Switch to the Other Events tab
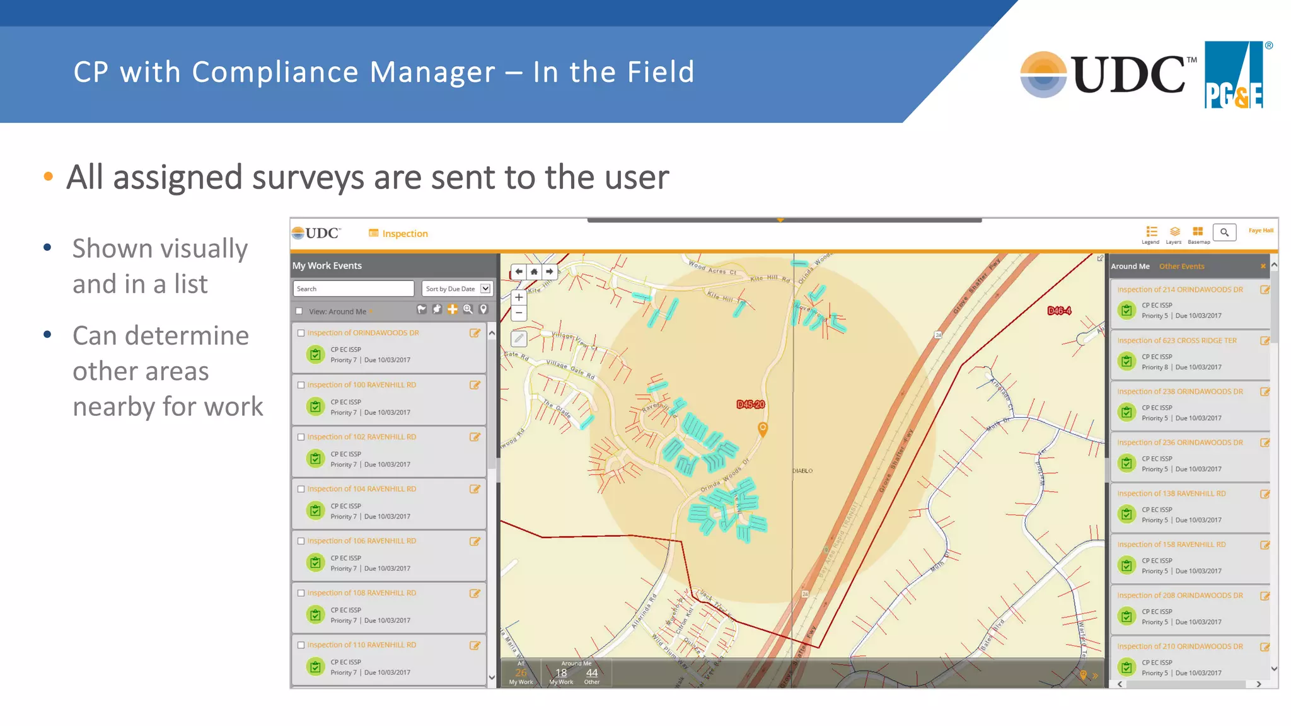Viewport: 1291px width, 726px height. pyautogui.click(x=1181, y=267)
